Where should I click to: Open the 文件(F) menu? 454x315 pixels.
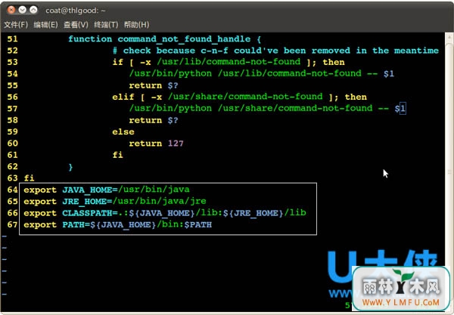[16, 25]
